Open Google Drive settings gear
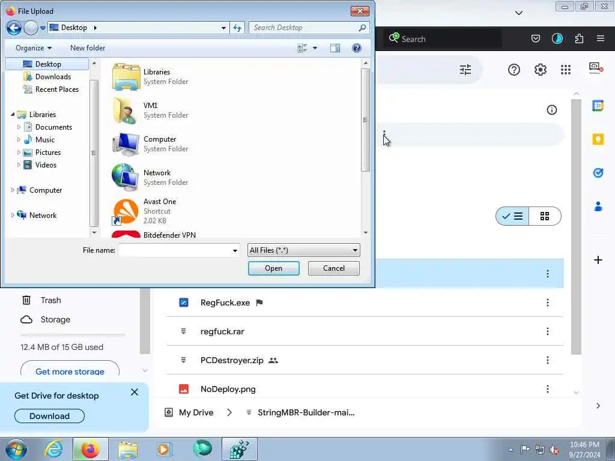Screen dimensions: 615x461 coord(540,70)
